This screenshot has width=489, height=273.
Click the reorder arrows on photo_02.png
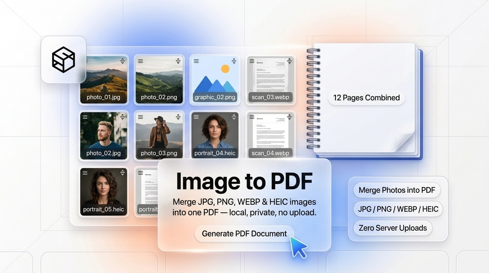click(x=178, y=61)
